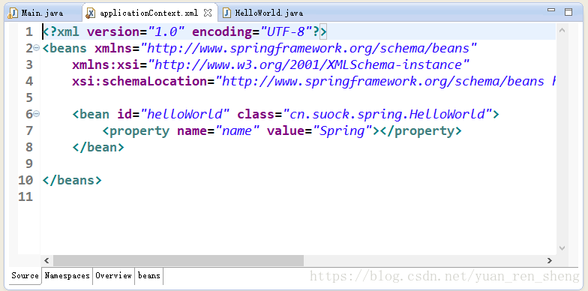Open the beans tab at the bottom
Image resolution: width=588 pixels, height=291 pixels.
coord(148,276)
